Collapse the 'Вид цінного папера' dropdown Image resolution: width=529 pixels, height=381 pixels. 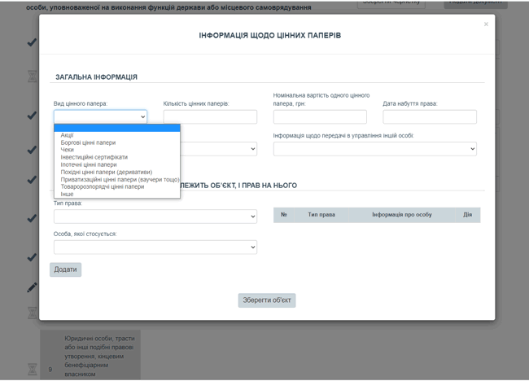pyautogui.click(x=100, y=117)
